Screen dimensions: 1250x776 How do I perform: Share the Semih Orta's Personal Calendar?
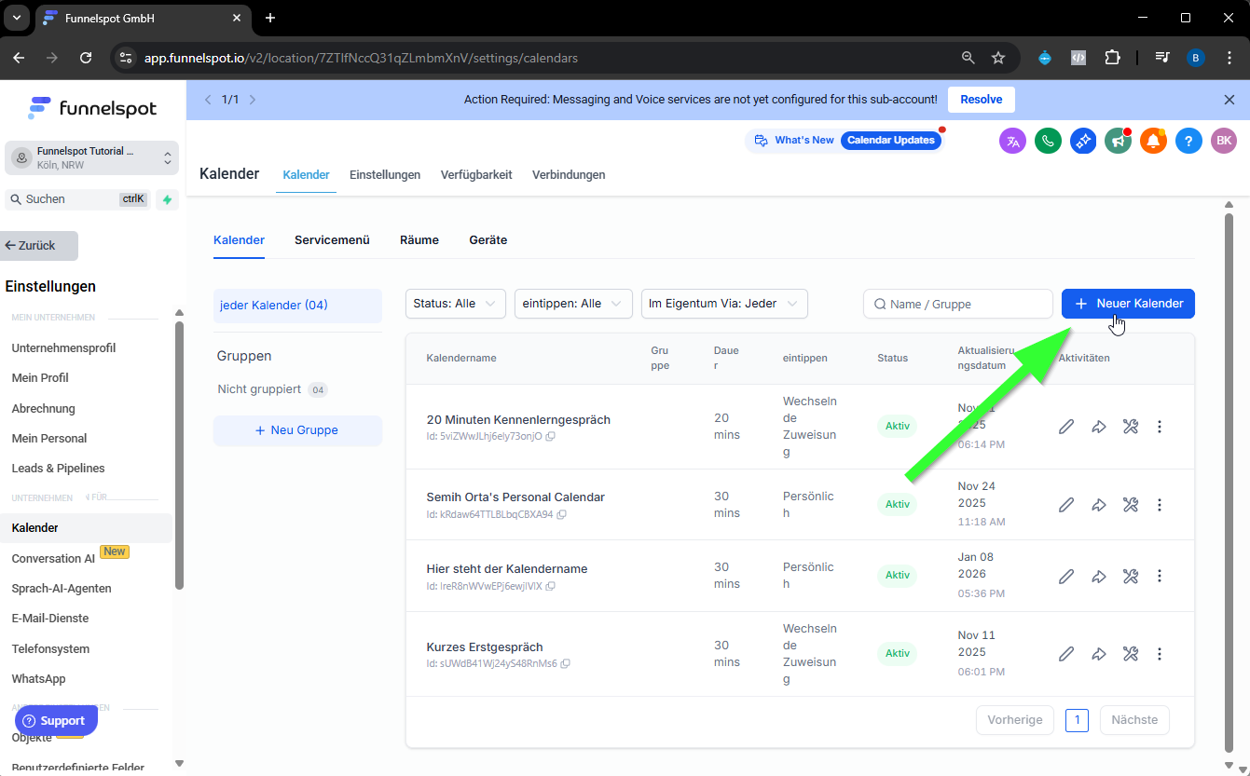tap(1099, 505)
